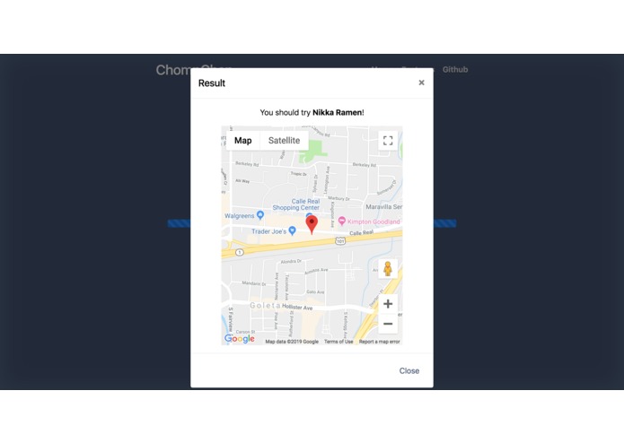This screenshot has width=624, height=443.
Task: Toggle fullscreen map view
Action: tap(388, 141)
